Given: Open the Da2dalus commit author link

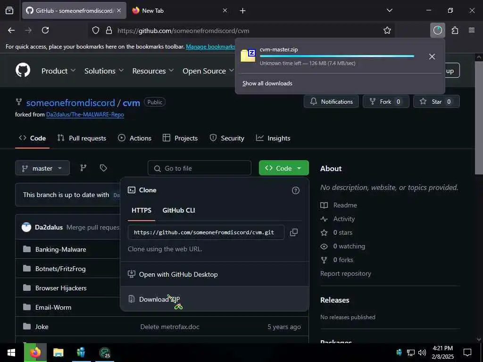Looking at the screenshot, I should [x=49, y=228].
